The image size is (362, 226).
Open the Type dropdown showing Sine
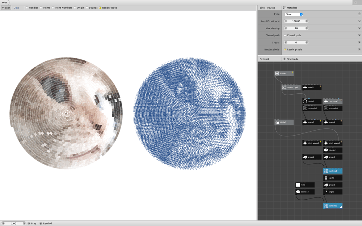pyautogui.click(x=294, y=14)
